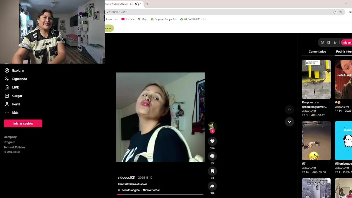Open Carpeta - Google Drive bookmark
This screenshot has width=352, height=198.
(164, 19)
